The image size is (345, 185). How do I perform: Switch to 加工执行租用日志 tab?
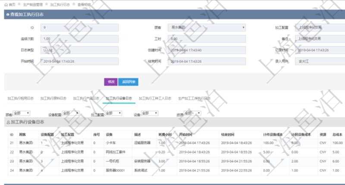pyautogui.click(x=20, y=99)
